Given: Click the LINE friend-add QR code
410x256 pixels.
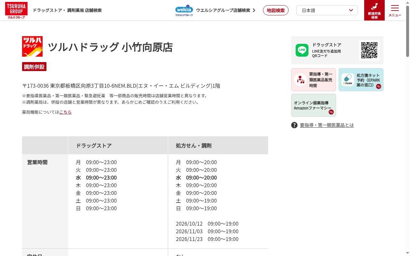Looking at the screenshot, I should (x=369, y=50).
